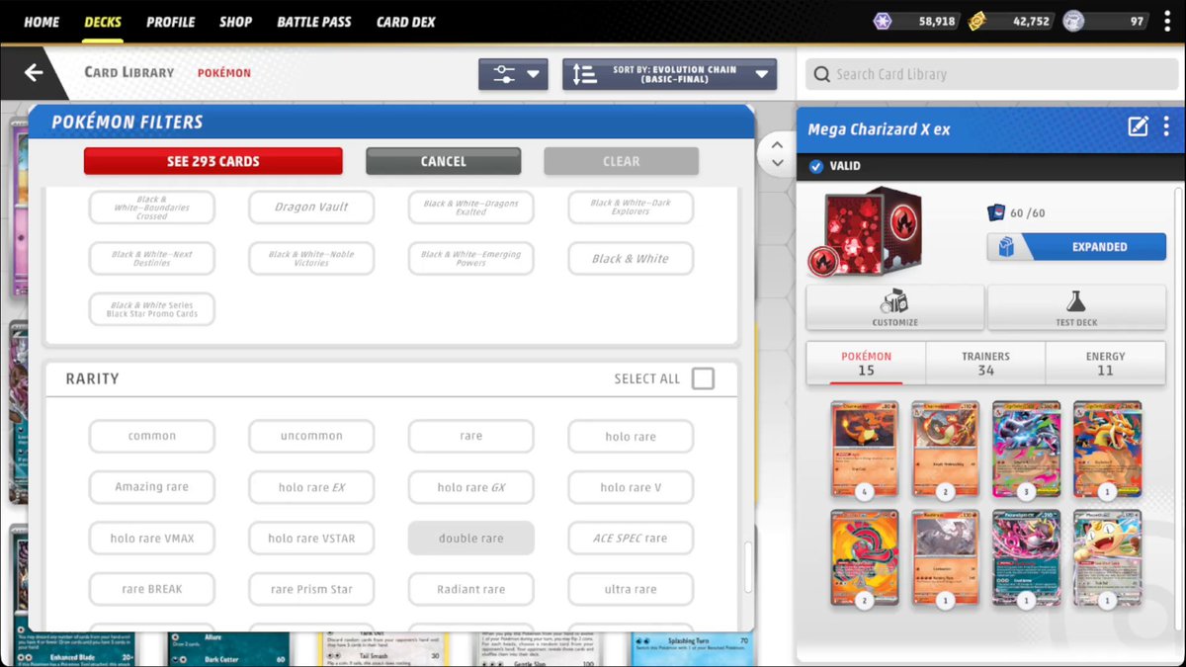Toggle the uncommon rarity filter
The image size is (1186, 667).
pos(311,436)
